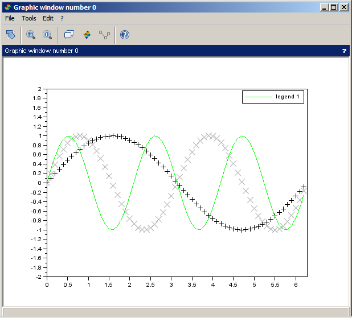Screen dimensions: 352x318
Task: Maximize the Graphic window
Action: coord(334,7)
